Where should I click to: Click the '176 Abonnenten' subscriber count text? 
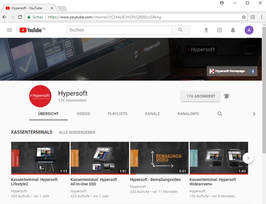72,100
